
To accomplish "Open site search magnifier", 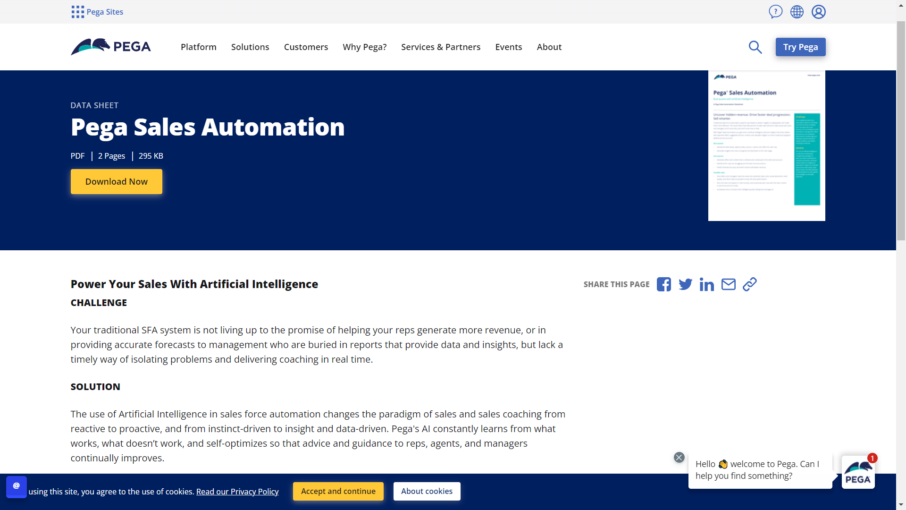I will [x=755, y=47].
